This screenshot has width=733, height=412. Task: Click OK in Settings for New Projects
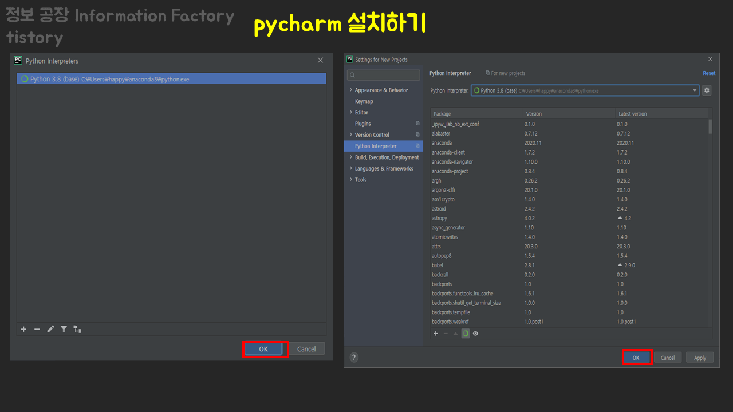coord(636,358)
